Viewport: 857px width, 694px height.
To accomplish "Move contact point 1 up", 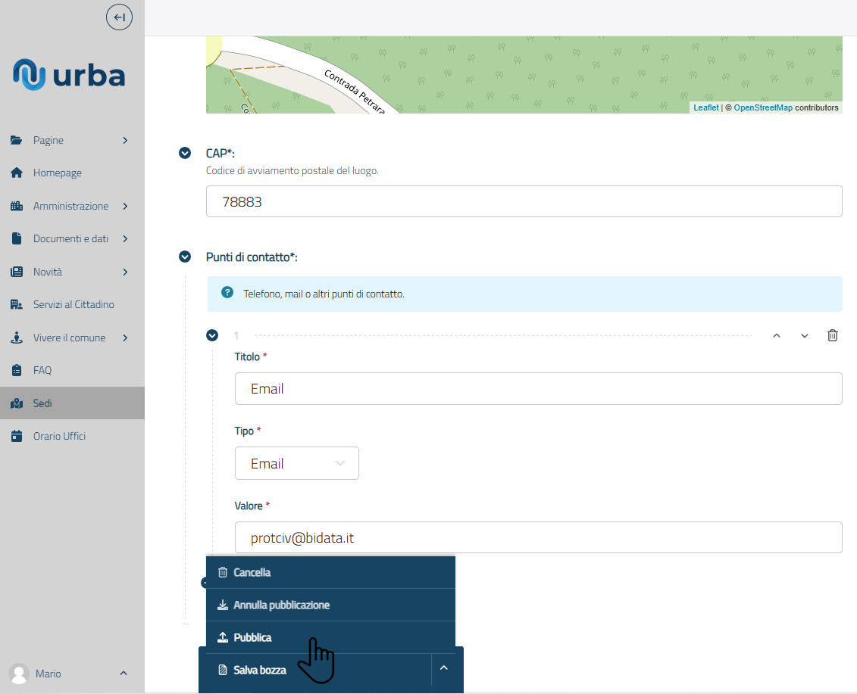I will 776,336.
